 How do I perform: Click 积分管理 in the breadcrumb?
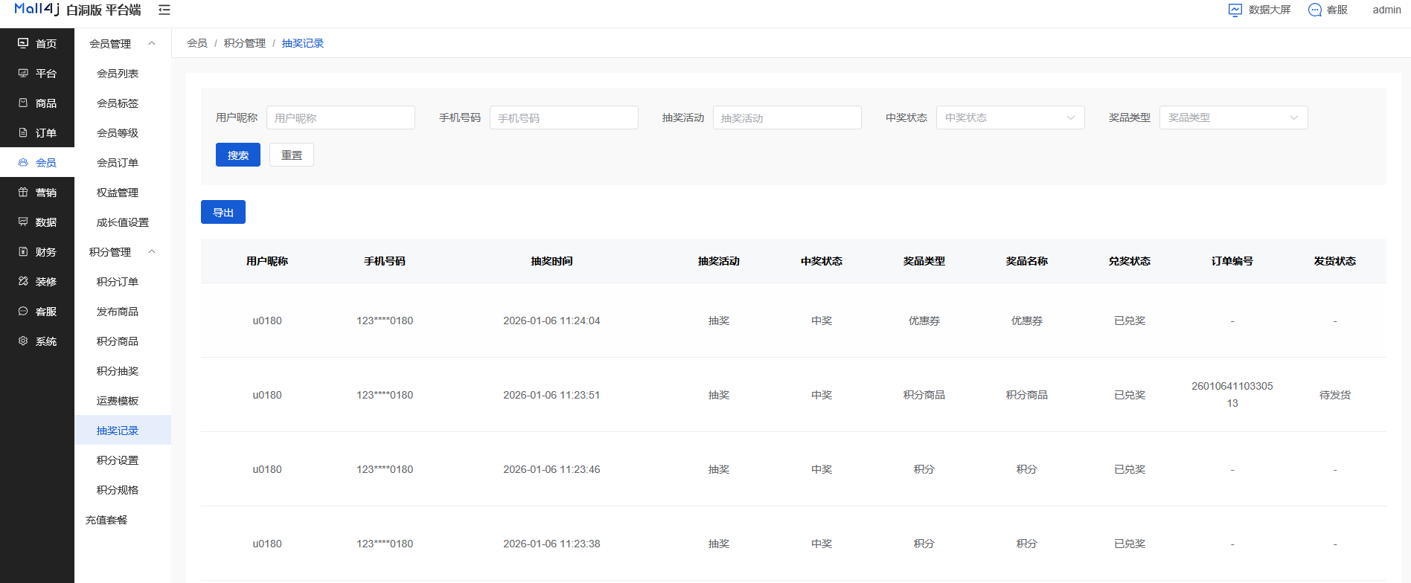(245, 43)
